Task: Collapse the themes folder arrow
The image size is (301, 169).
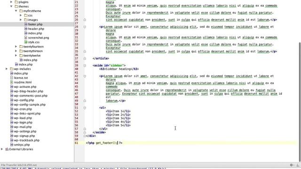Action: point(11,6)
